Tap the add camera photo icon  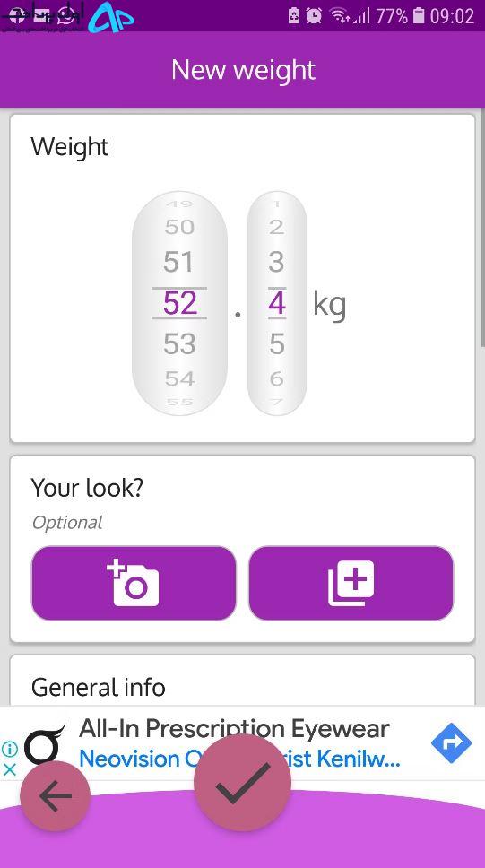(133, 583)
